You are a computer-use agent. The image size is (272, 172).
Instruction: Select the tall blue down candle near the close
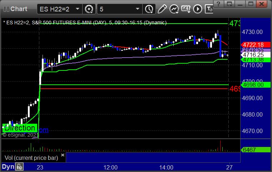pos(220,46)
